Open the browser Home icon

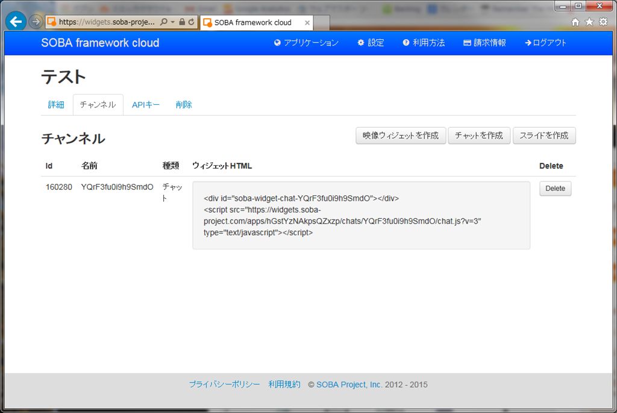[x=575, y=22]
